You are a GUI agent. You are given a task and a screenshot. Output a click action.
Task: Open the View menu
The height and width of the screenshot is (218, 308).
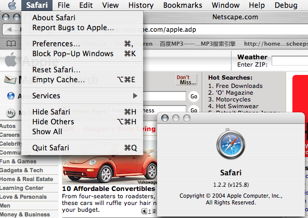tap(110, 5)
